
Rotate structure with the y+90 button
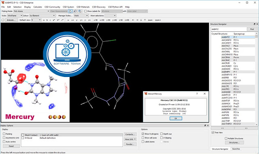[x=115, y=20]
